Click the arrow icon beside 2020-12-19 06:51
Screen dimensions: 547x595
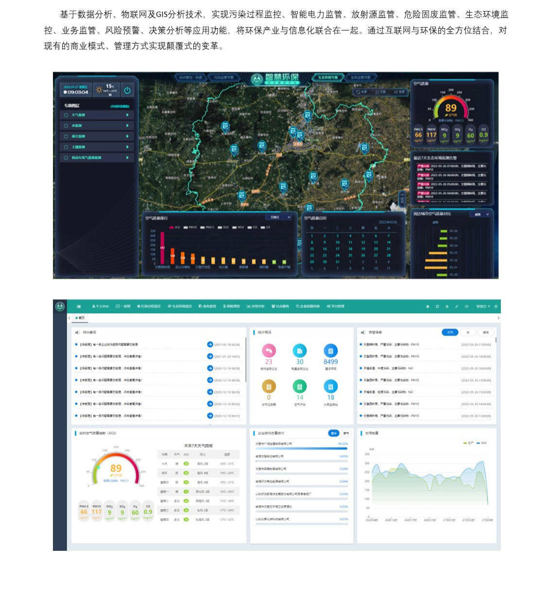point(210,416)
